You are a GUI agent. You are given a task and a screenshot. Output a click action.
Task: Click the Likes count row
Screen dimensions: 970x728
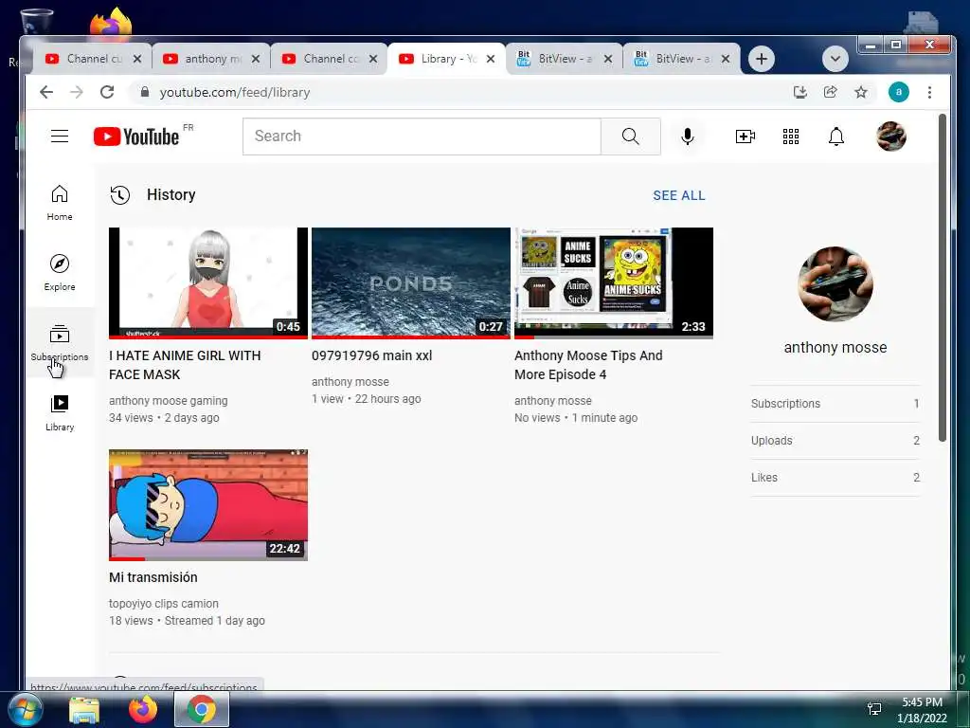pos(835,478)
